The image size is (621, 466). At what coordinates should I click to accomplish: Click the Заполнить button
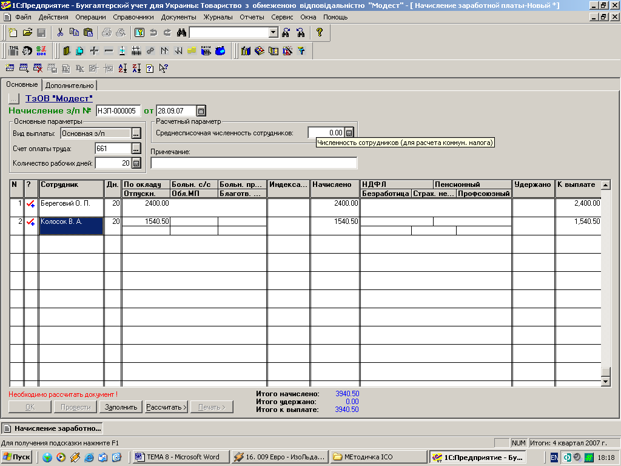click(x=121, y=407)
